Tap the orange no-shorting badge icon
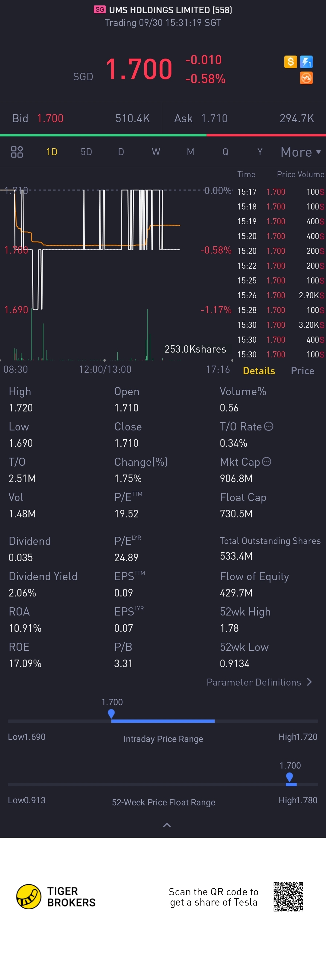The height and width of the screenshot is (956, 326). tap(306, 78)
